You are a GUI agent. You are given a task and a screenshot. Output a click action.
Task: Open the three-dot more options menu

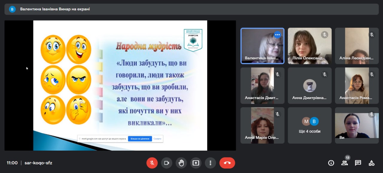[210, 163]
